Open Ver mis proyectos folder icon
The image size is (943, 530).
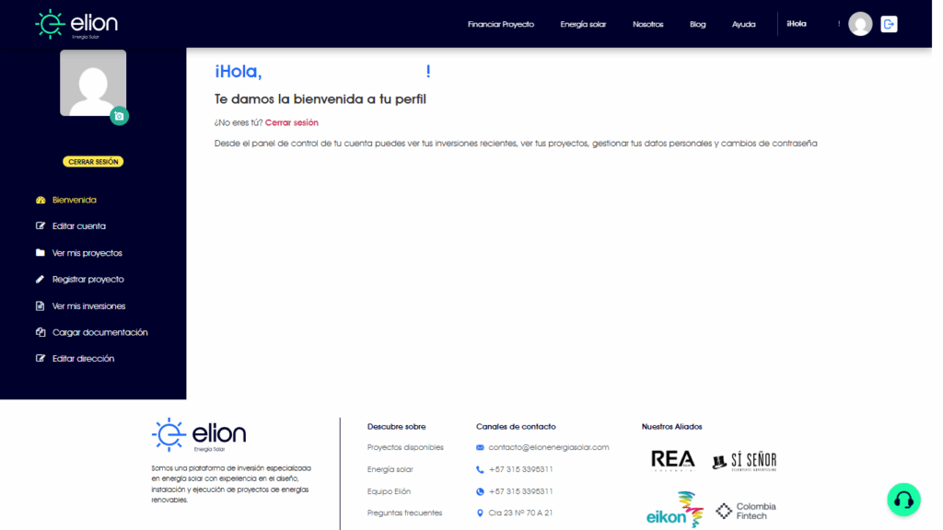click(39, 252)
